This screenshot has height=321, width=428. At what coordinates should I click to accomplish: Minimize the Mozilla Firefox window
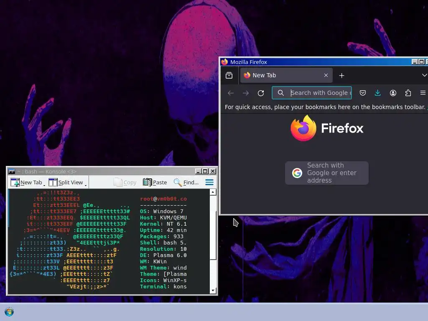pos(415,62)
